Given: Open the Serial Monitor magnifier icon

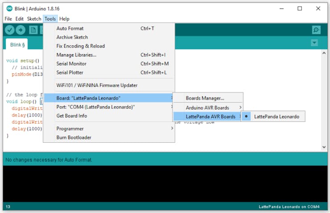Looking at the screenshot, I should [316, 30].
